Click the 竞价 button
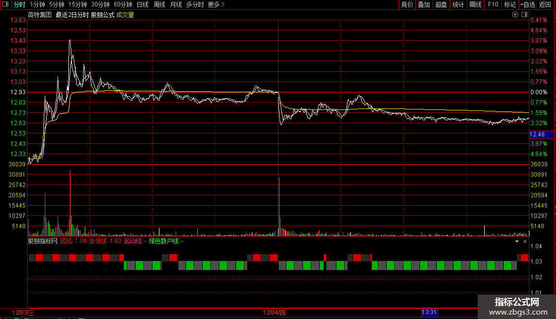The image size is (556, 319). pos(407,4)
